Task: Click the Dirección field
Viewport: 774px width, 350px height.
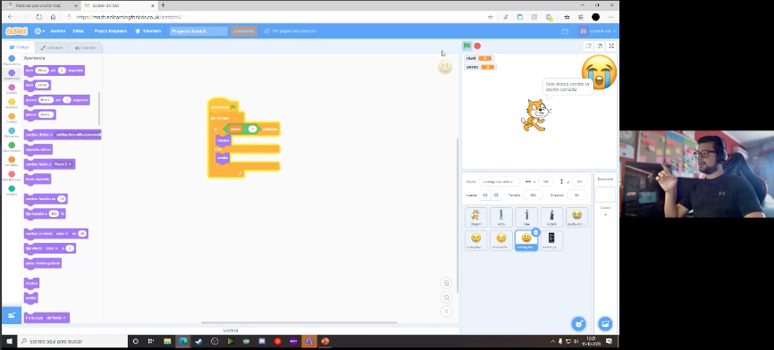Action: [576, 196]
